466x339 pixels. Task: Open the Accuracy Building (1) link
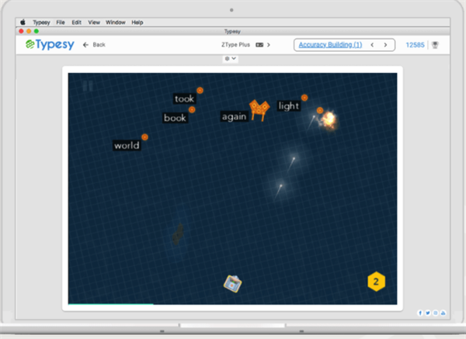pyautogui.click(x=330, y=45)
